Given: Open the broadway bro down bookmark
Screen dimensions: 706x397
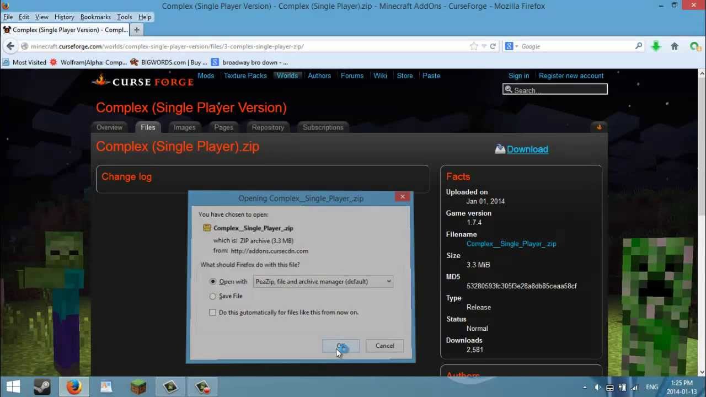Looking at the screenshot, I should coord(249,62).
